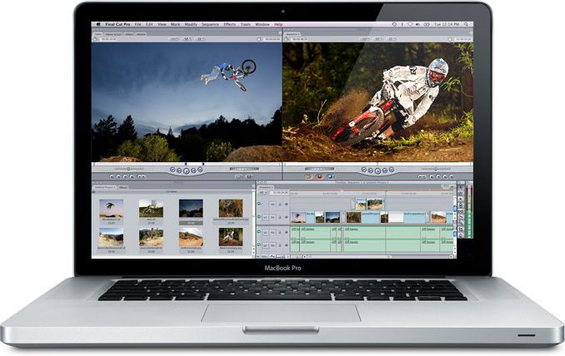
Task: Select the Edit Selection tool in Tool palette
Action: click(461, 193)
